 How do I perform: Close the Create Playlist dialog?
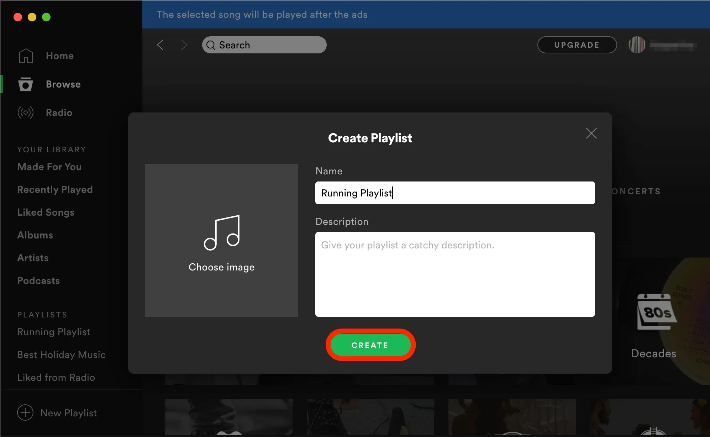pos(591,133)
